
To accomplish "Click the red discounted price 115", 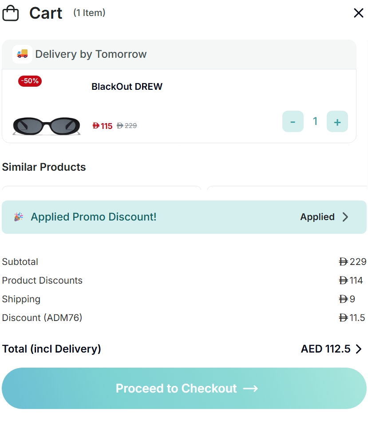I will 103,126.
